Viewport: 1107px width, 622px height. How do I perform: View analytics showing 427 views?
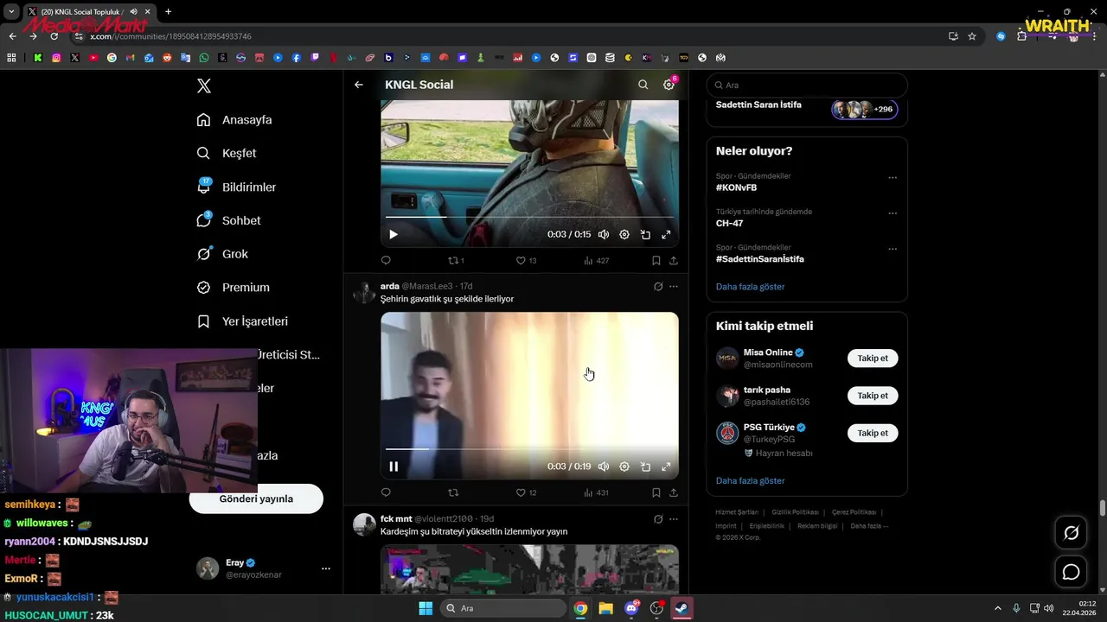click(596, 260)
